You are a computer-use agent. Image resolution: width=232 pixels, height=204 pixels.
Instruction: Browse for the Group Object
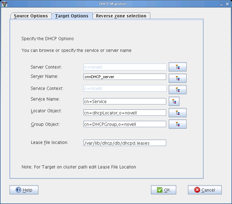(x=178, y=124)
